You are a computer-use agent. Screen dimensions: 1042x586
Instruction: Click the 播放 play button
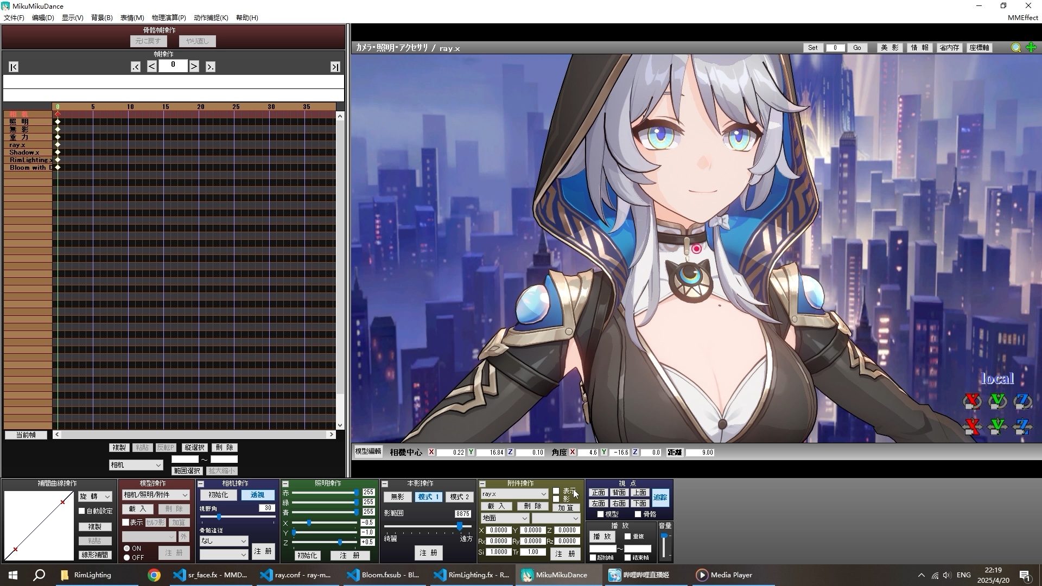(x=602, y=536)
